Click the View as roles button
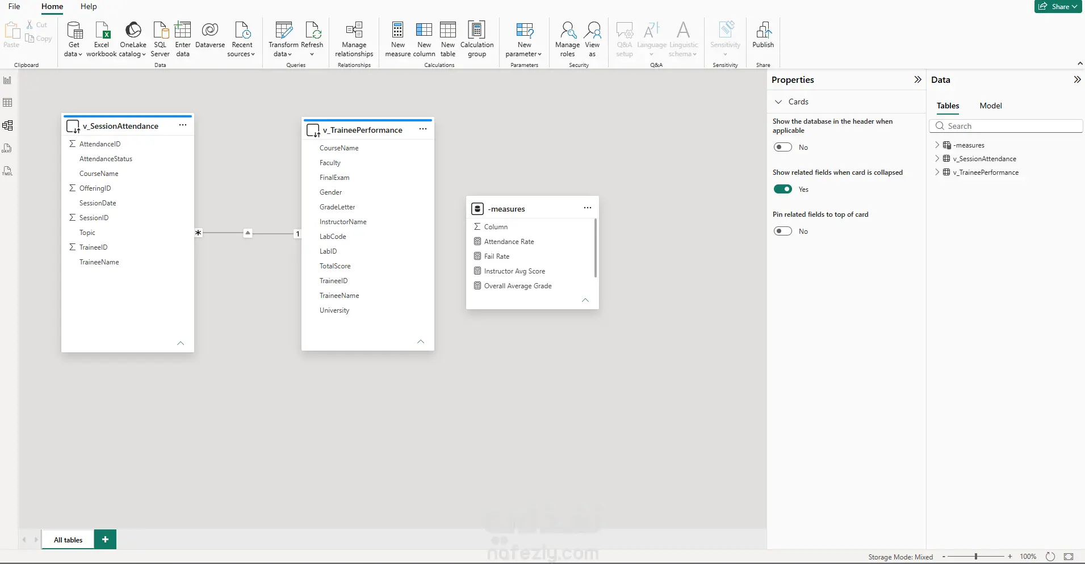This screenshot has height=564, width=1085. (x=592, y=39)
